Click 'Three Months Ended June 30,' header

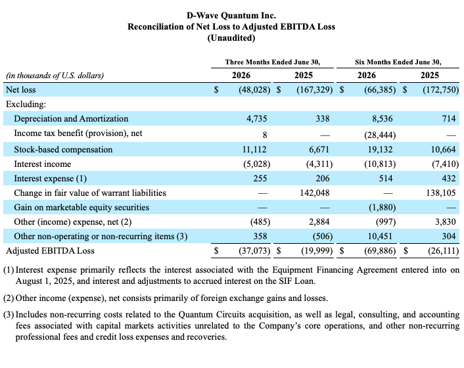(x=273, y=62)
